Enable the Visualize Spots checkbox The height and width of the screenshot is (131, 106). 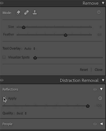[x=4, y=57]
